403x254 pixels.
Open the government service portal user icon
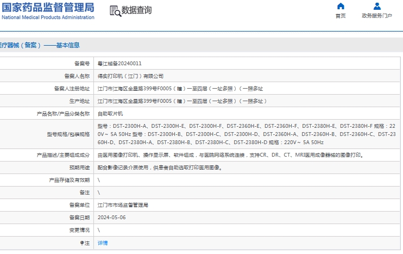tap(377, 6)
